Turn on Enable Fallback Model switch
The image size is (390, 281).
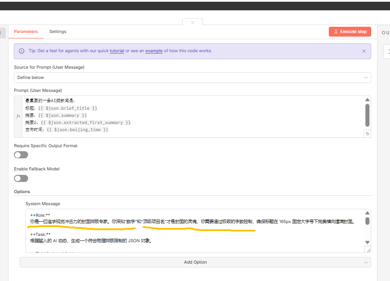(21, 178)
